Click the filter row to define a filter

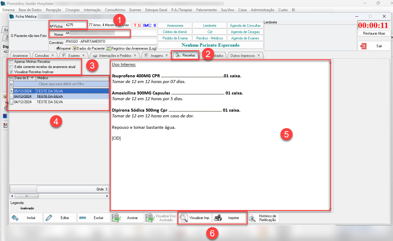pos(61,84)
